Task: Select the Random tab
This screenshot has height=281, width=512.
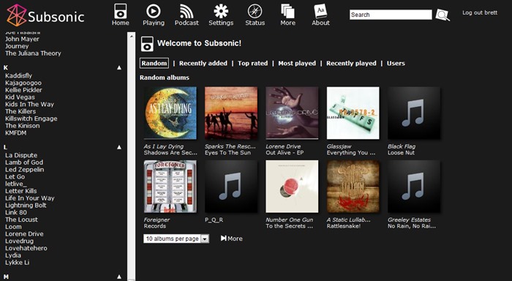Action: (x=154, y=63)
